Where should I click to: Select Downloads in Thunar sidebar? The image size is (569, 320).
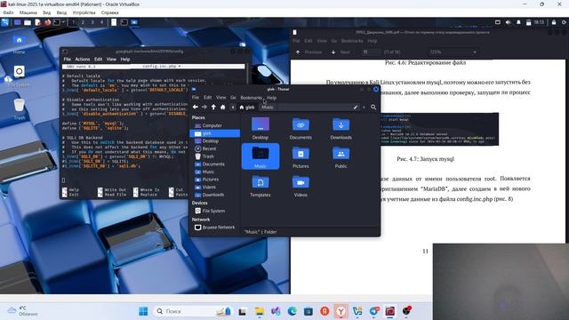tap(215, 195)
